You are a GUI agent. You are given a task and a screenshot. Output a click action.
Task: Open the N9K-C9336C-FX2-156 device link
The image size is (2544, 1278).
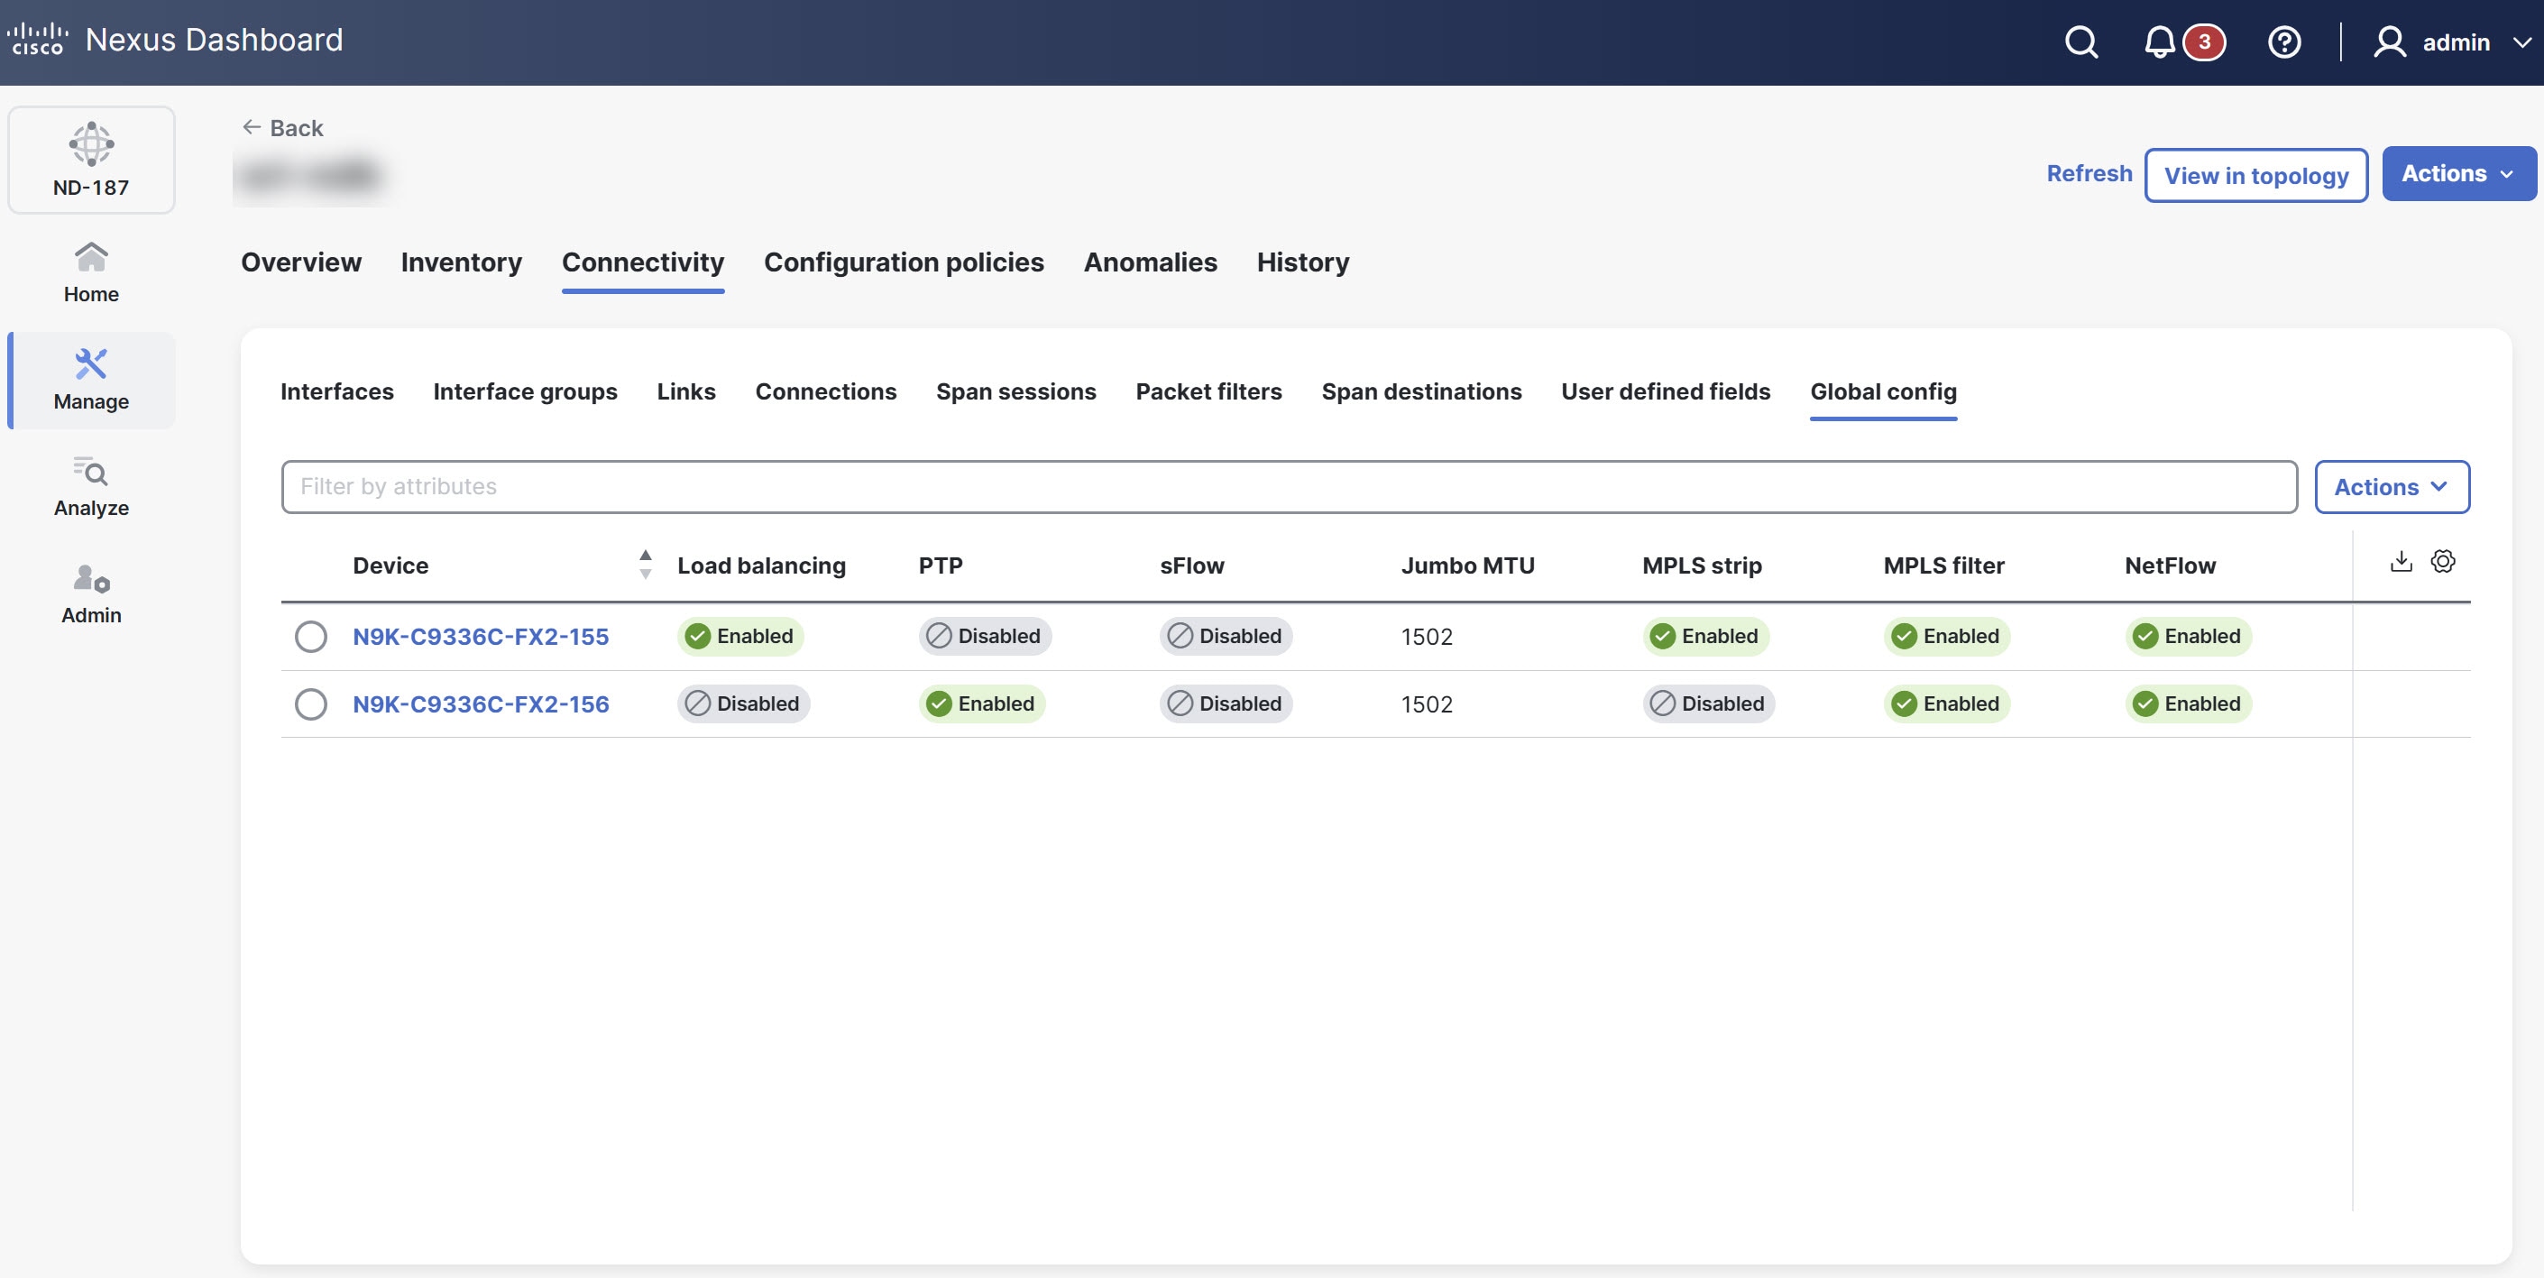481,704
